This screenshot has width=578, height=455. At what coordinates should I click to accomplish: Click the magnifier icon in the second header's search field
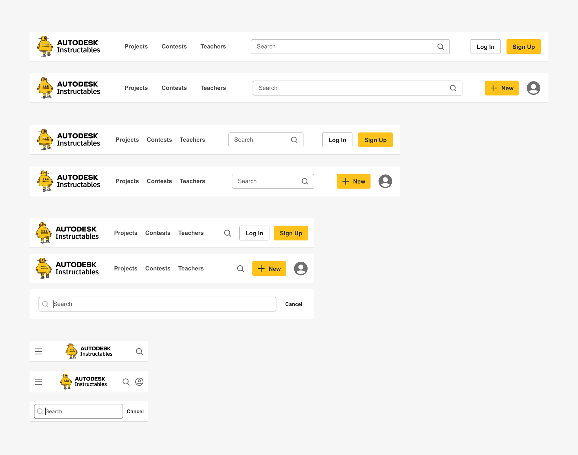[x=453, y=88]
